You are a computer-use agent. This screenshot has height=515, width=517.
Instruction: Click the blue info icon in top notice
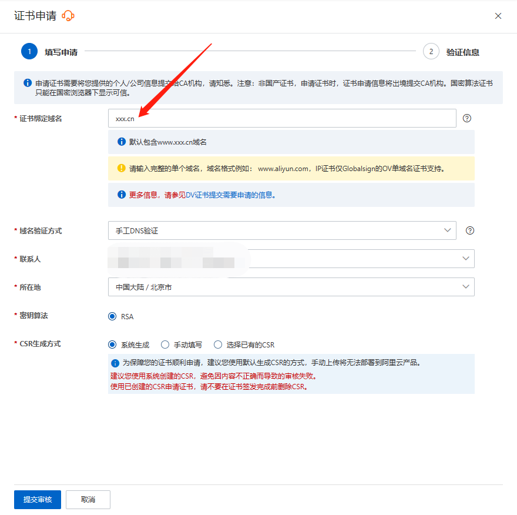(28, 83)
